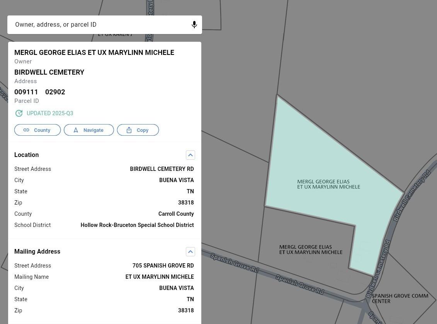Click the Birdwell Cemetery Rd road label

411,196
